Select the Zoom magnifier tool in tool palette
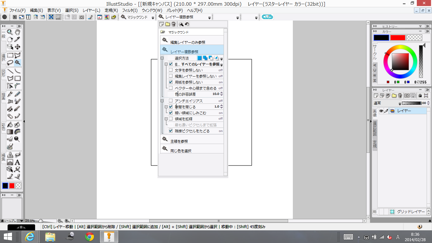This screenshot has height=243, width=432. pyautogui.click(x=10, y=32)
